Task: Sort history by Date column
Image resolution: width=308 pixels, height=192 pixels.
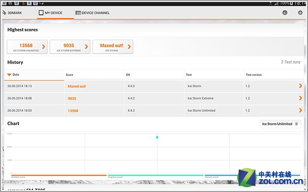Action: point(34,75)
